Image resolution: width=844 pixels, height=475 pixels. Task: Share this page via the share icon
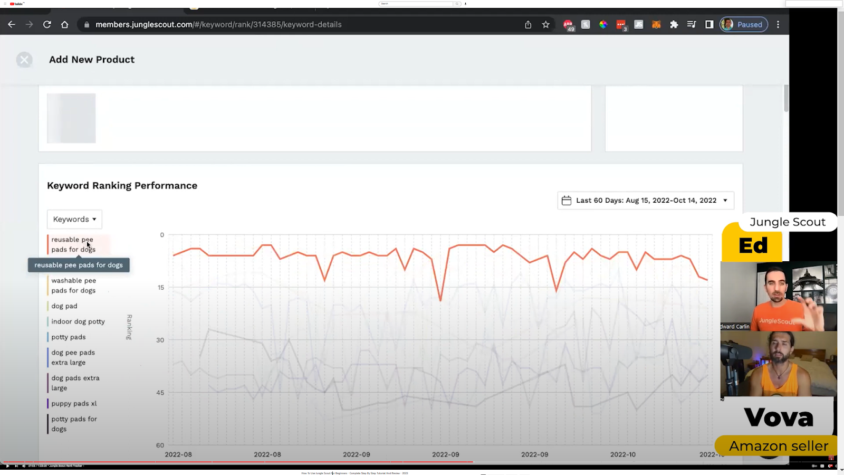tap(528, 24)
